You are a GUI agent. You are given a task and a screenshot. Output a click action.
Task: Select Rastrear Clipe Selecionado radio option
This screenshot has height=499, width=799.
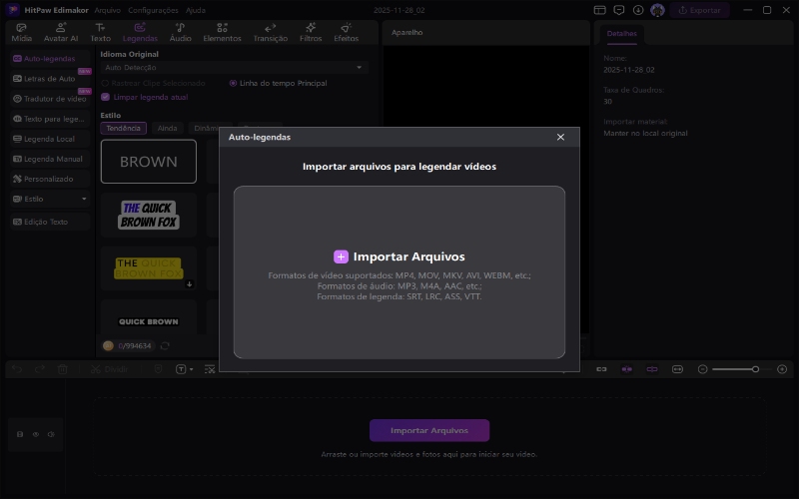[106, 83]
